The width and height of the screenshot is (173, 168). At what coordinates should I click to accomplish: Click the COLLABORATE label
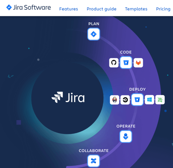point(94,151)
